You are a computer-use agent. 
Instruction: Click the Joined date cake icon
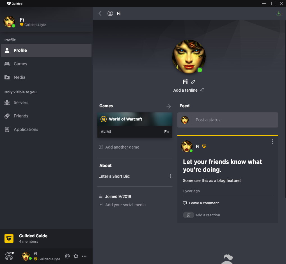point(101,196)
